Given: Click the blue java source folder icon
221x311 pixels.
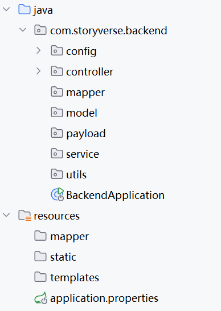Looking at the screenshot, I should (x=24, y=9).
